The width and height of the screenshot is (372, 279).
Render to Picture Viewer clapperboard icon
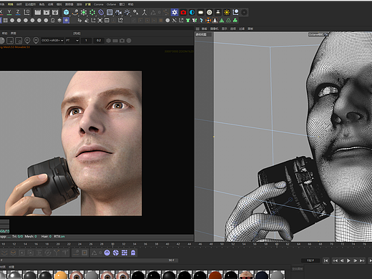pos(46,12)
